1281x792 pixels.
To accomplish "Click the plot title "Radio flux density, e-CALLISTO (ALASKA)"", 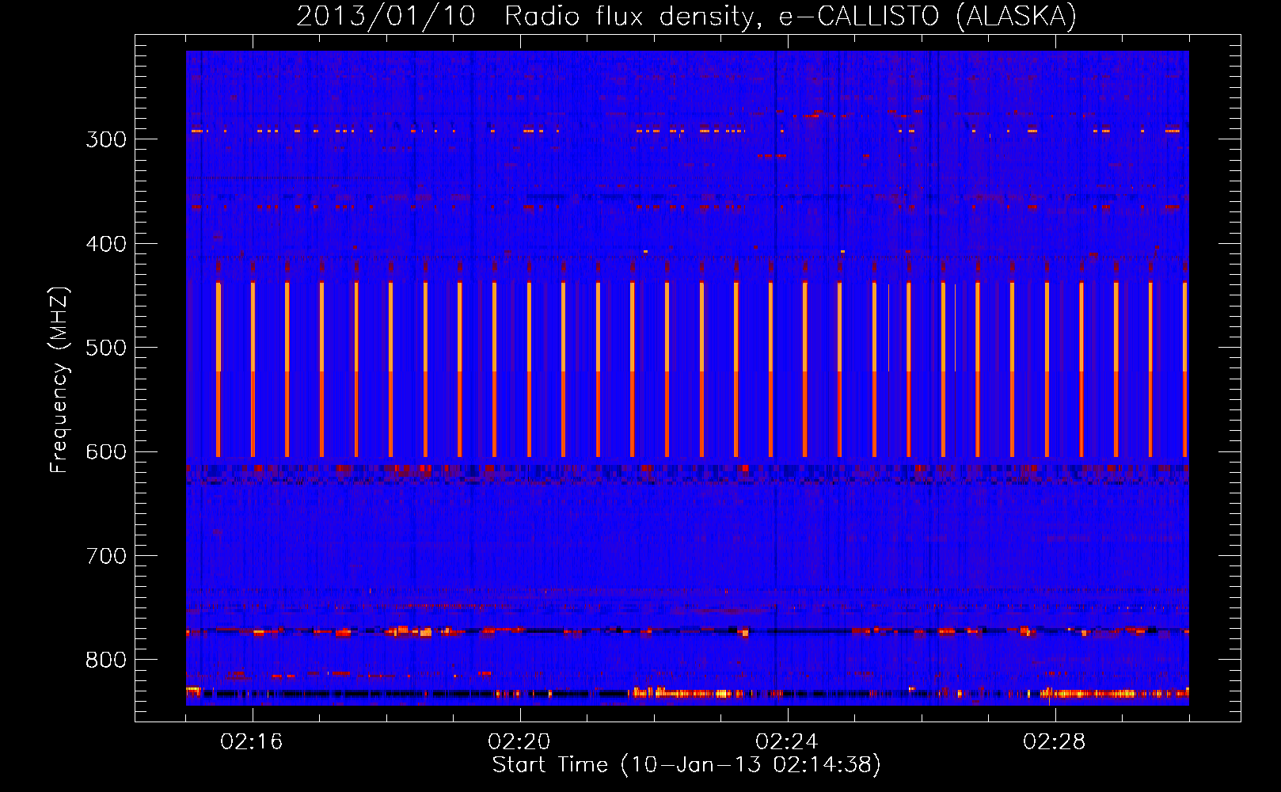I will coord(790,17).
